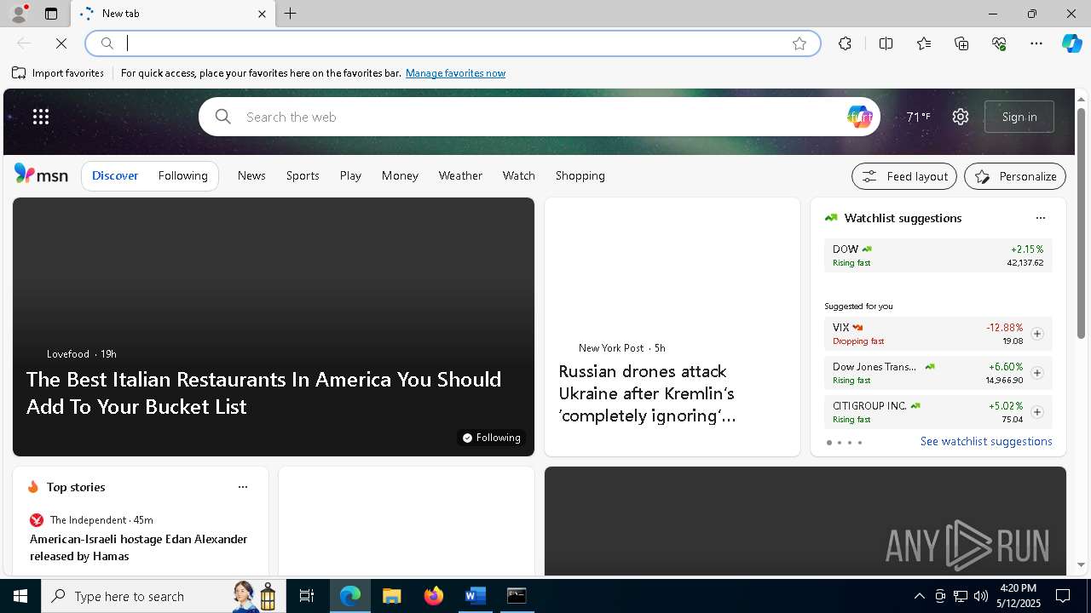Open File Explorer from the taskbar
Image resolution: width=1091 pixels, height=613 pixels.
391,596
